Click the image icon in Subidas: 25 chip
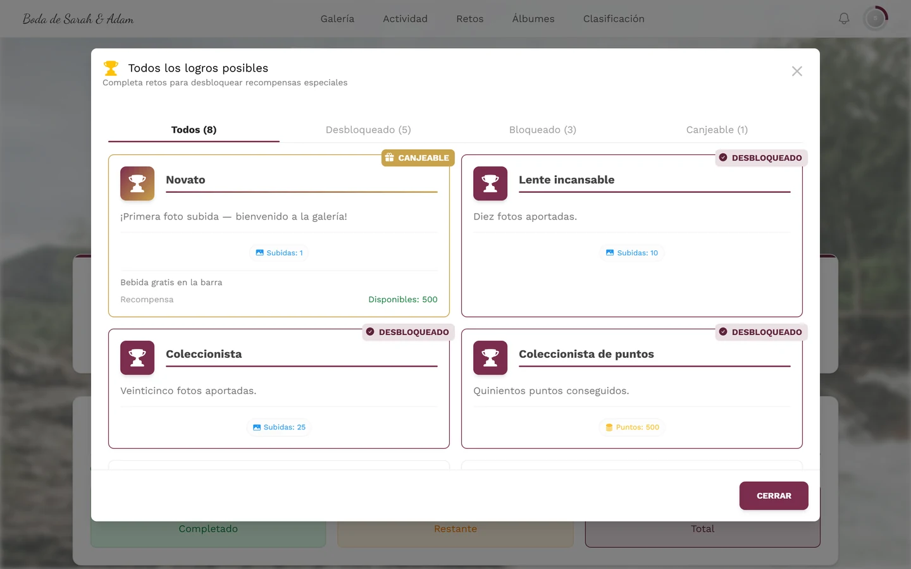Screen dimensions: 911x569 click(x=257, y=427)
